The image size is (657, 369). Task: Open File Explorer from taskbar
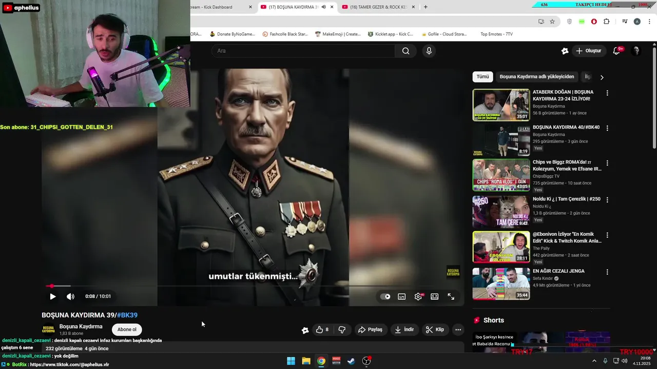[306, 361]
